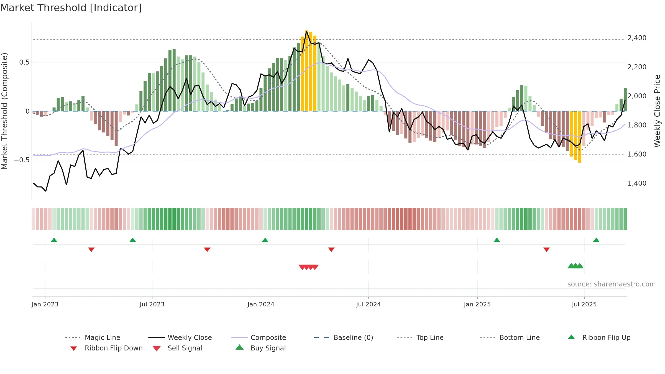Image resolution: width=665 pixels, height=374 pixels.
Task: Click the 1,600 price axis label
Action: (x=637, y=154)
